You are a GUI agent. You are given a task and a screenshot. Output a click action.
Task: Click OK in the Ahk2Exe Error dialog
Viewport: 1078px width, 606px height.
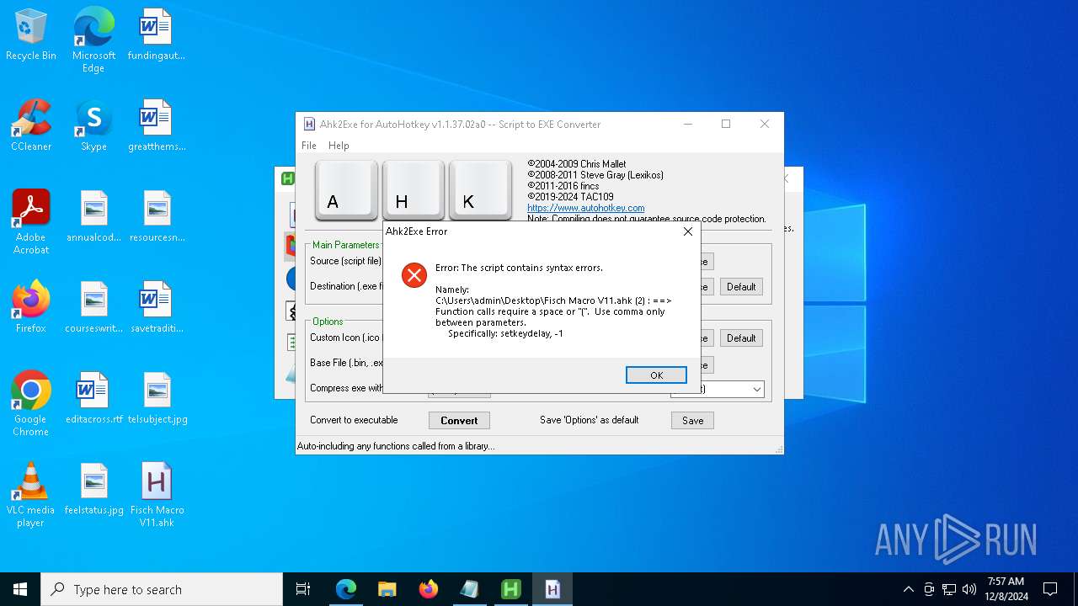coord(656,375)
